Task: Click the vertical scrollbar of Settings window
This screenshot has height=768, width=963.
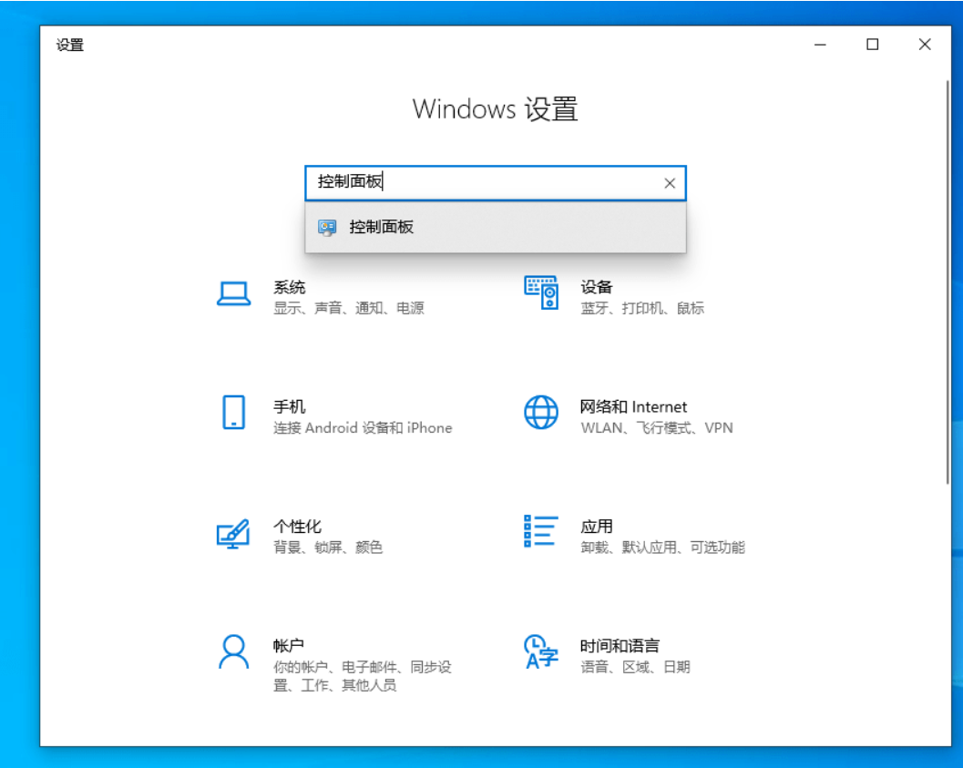Action: pyautogui.click(x=948, y=282)
